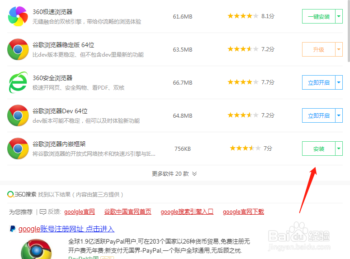Viewport: 350px width, 259px height.
Task: Open dropdown arrow beside 360安全浏览器 立即开启
Action: click(x=339, y=82)
